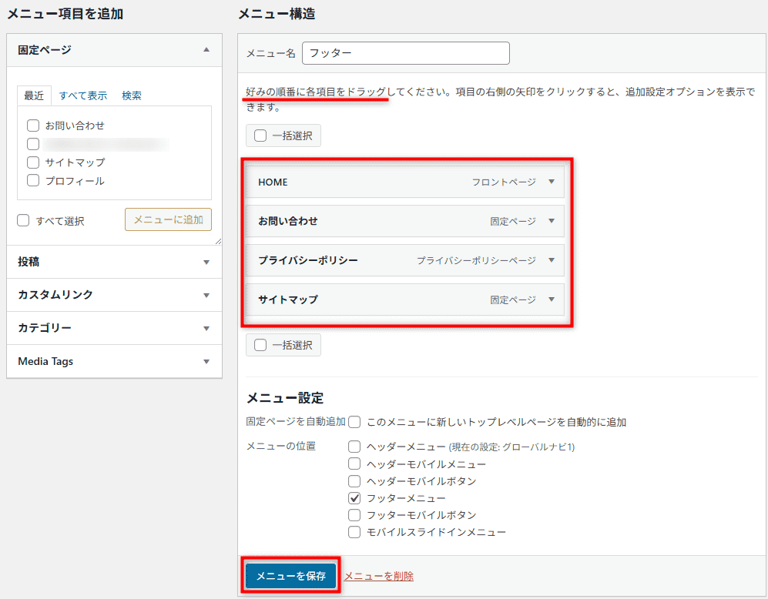Click the メニューを保存 button
This screenshot has width=768, height=599.
point(290,576)
